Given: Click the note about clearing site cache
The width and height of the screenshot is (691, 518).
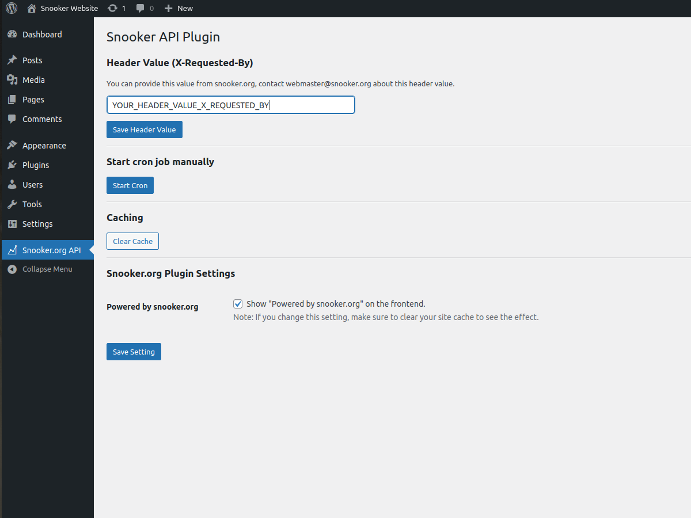Looking at the screenshot, I should (386, 317).
